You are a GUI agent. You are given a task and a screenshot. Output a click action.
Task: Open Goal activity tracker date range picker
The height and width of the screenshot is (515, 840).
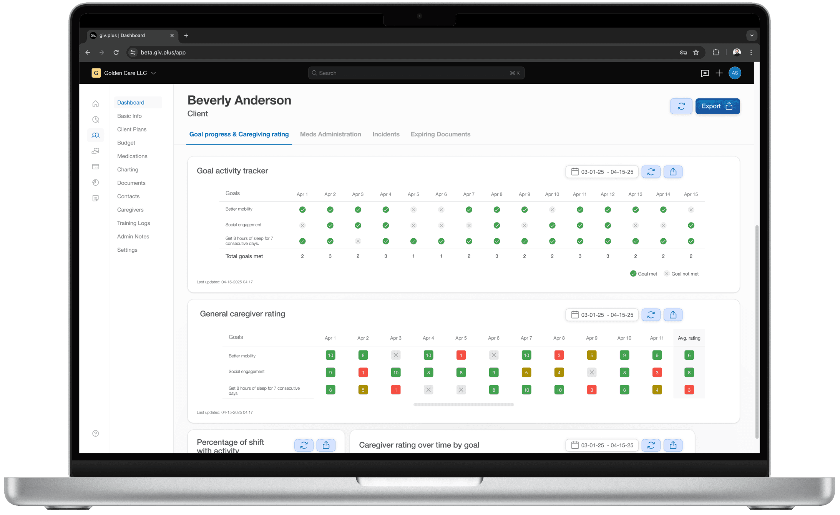(602, 172)
